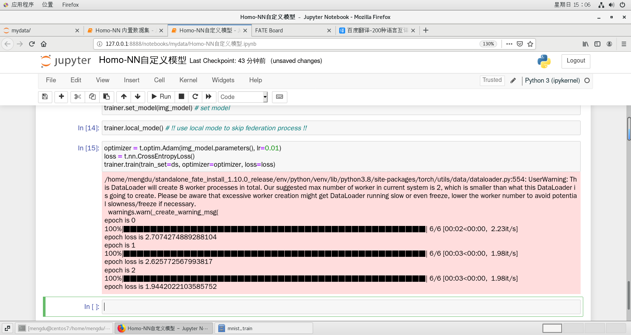Go to Firefox home page

(44, 44)
